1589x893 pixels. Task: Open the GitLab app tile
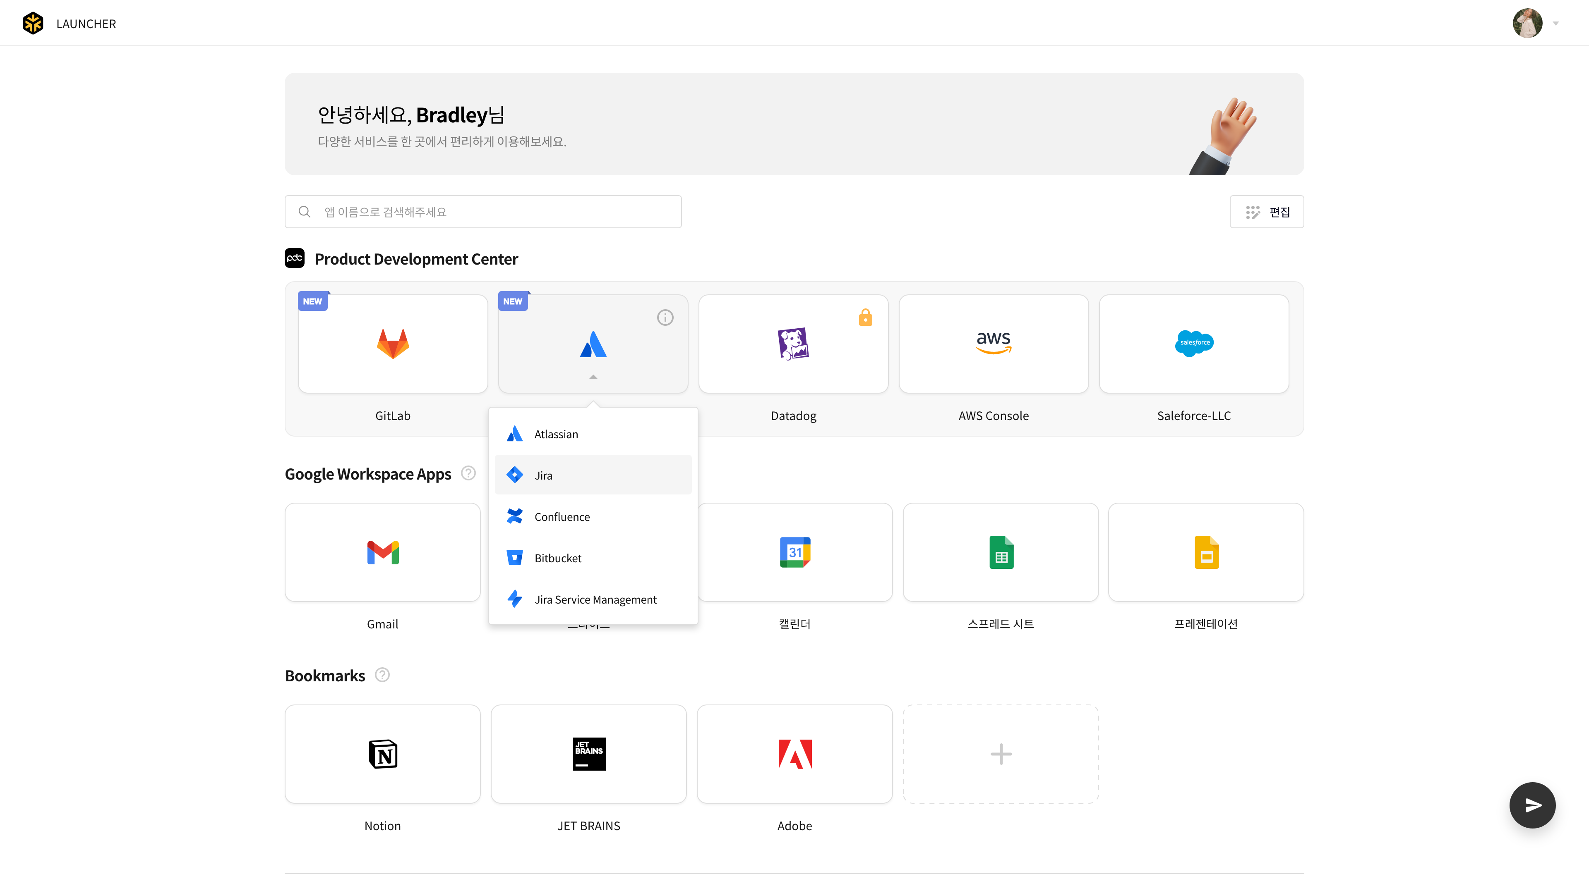pyautogui.click(x=392, y=343)
